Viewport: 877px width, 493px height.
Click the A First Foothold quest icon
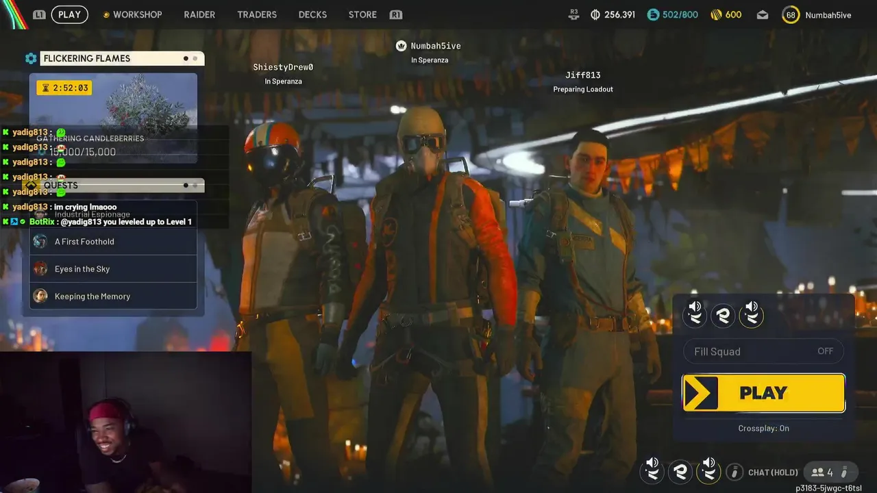[40, 241]
